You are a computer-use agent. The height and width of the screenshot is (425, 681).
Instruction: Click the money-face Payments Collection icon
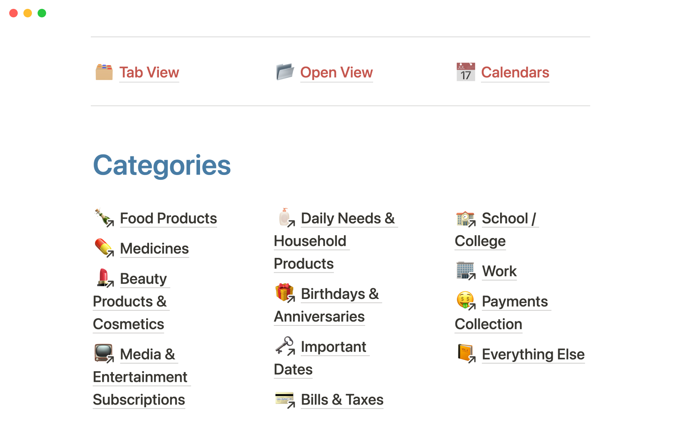[x=465, y=301]
